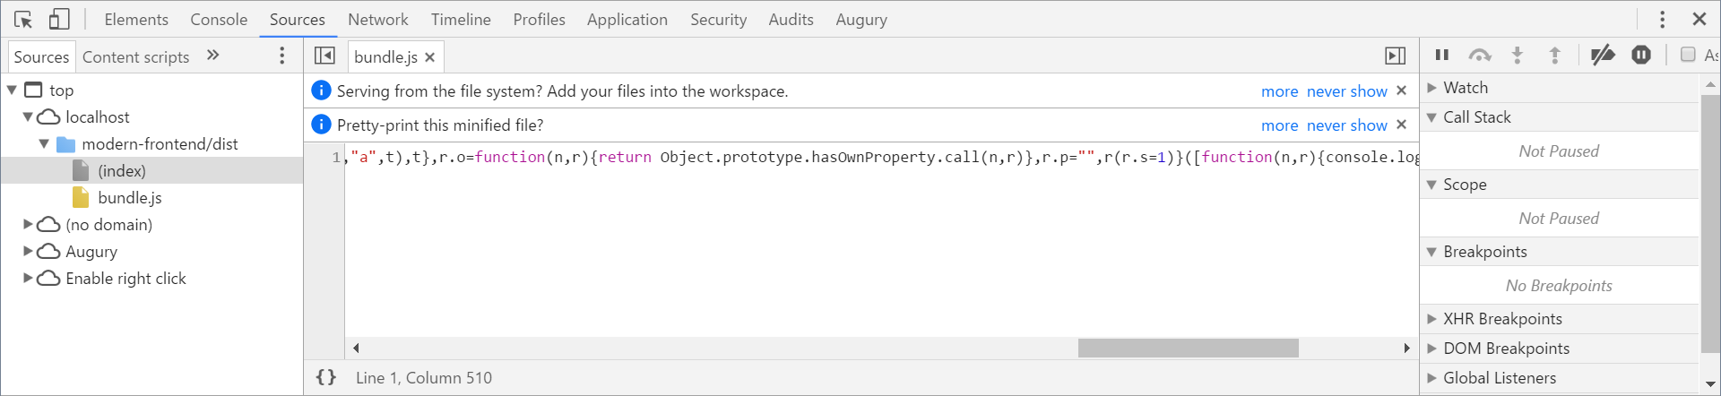The image size is (1721, 396).
Task: Click more link on workspace notice
Action: point(1279,91)
